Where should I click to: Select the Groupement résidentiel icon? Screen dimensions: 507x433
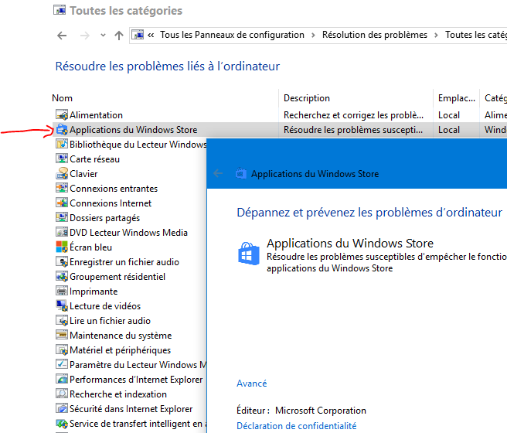62,277
